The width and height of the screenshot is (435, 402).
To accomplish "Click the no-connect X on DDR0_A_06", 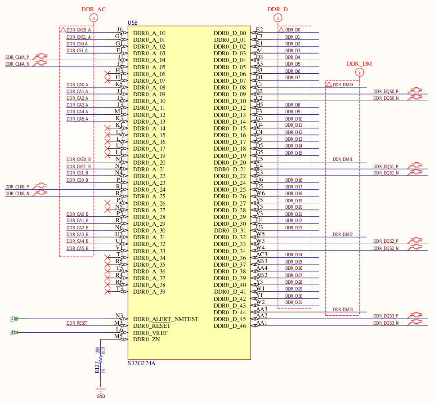I will (x=108, y=74).
